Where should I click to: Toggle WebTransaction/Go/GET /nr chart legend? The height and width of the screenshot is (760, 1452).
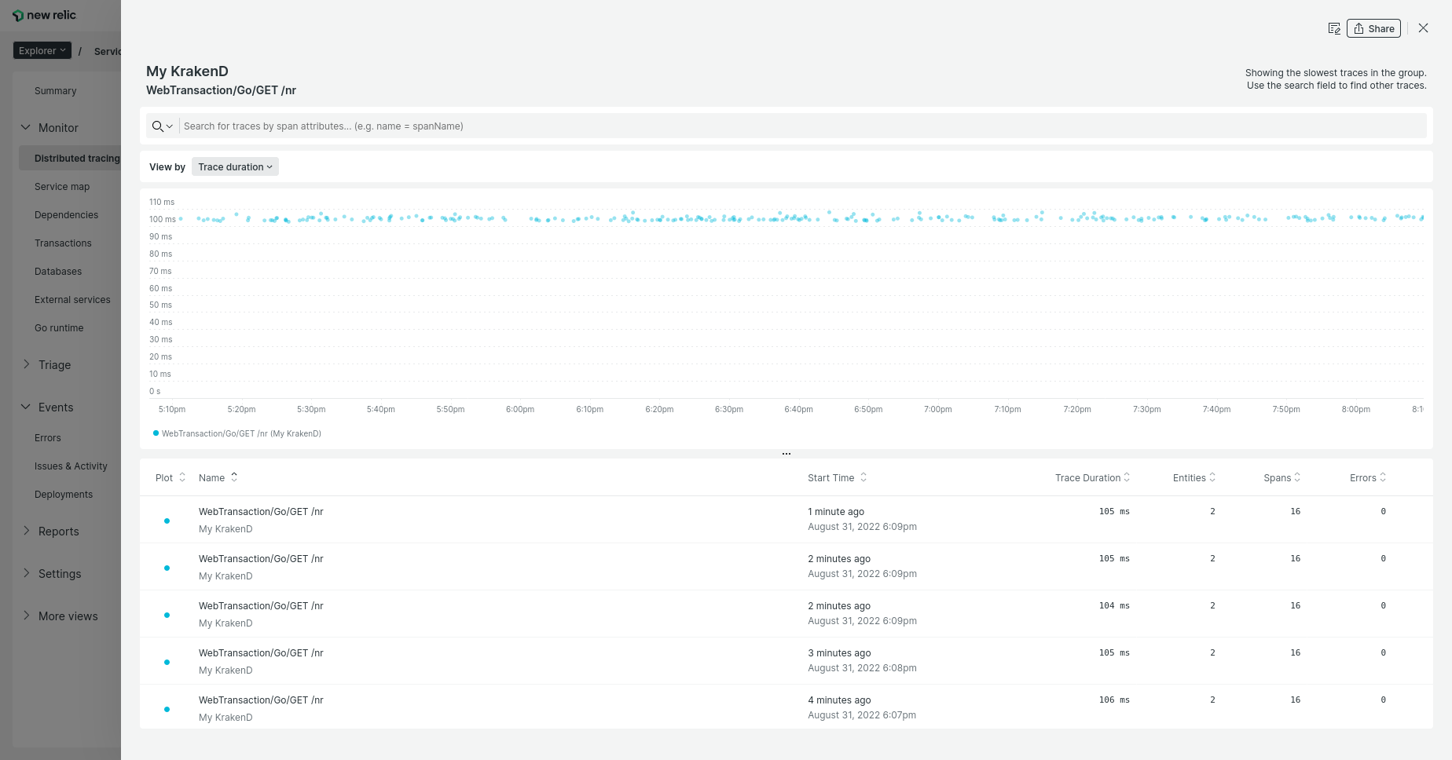tap(236, 433)
